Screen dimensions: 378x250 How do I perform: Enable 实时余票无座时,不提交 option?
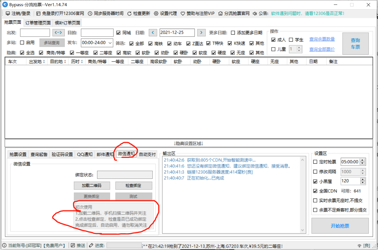tap(315, 201)
